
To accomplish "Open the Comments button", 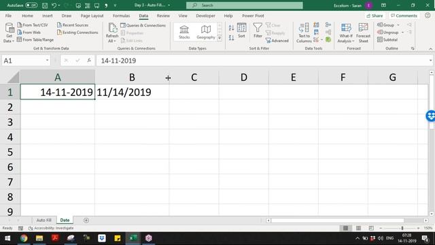I will [404, 16].
